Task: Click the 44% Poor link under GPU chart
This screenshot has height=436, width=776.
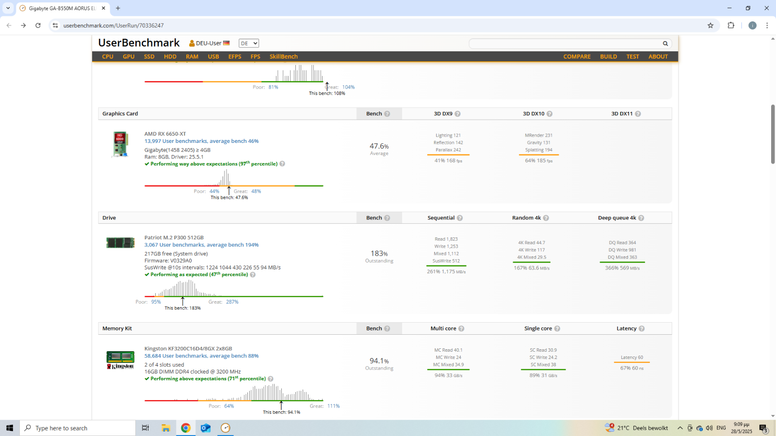Action: tap(214, 191)
